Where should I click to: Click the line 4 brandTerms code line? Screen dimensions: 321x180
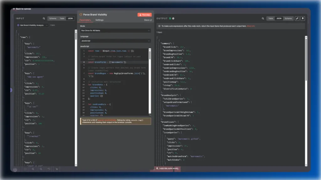click(x=107, y=62)
